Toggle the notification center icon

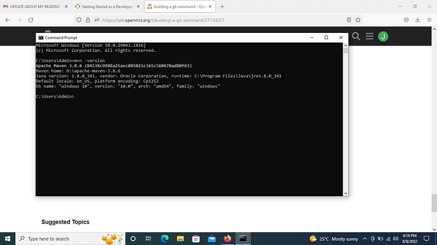(x=426, y=239)
